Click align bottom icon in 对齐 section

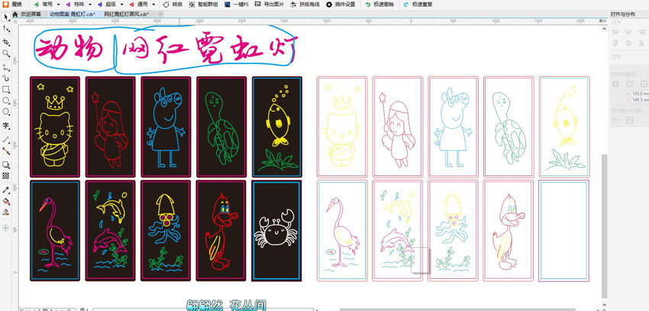[x=641, y=43]
